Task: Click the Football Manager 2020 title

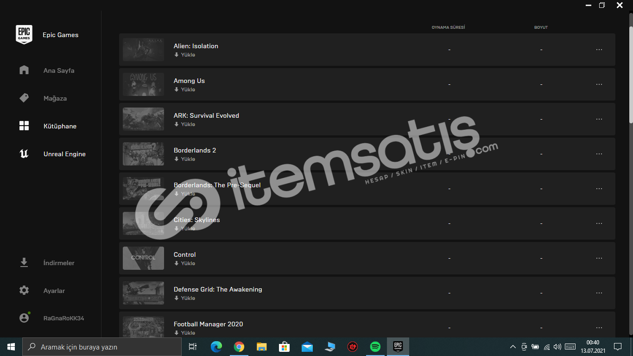Action: point(208,324)
